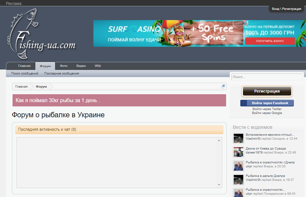Go to the Wiki tab

98,66
